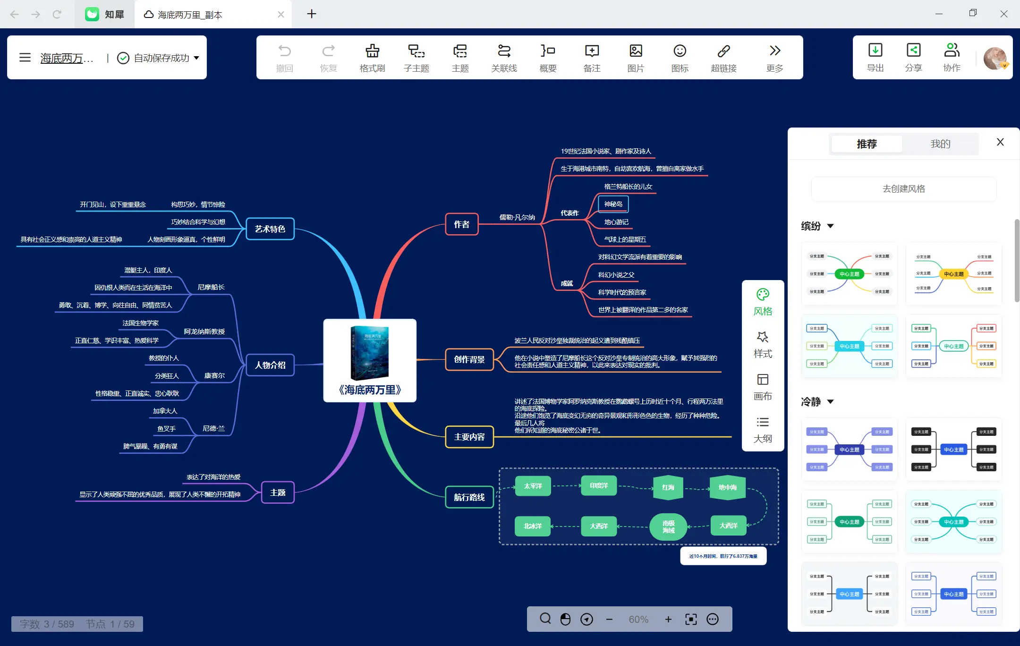Open the Collaborate (协作) option
1020x646 pixels.
pos(952,58)
